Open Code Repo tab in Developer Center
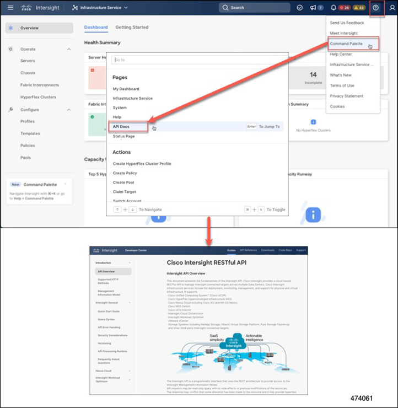Viewport: 398px width, 408px height. pos(285,250)
